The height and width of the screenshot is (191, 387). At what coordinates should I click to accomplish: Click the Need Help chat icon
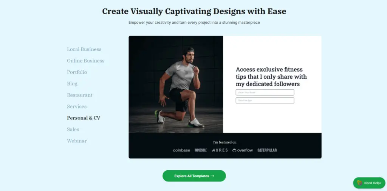click(360, 183)
